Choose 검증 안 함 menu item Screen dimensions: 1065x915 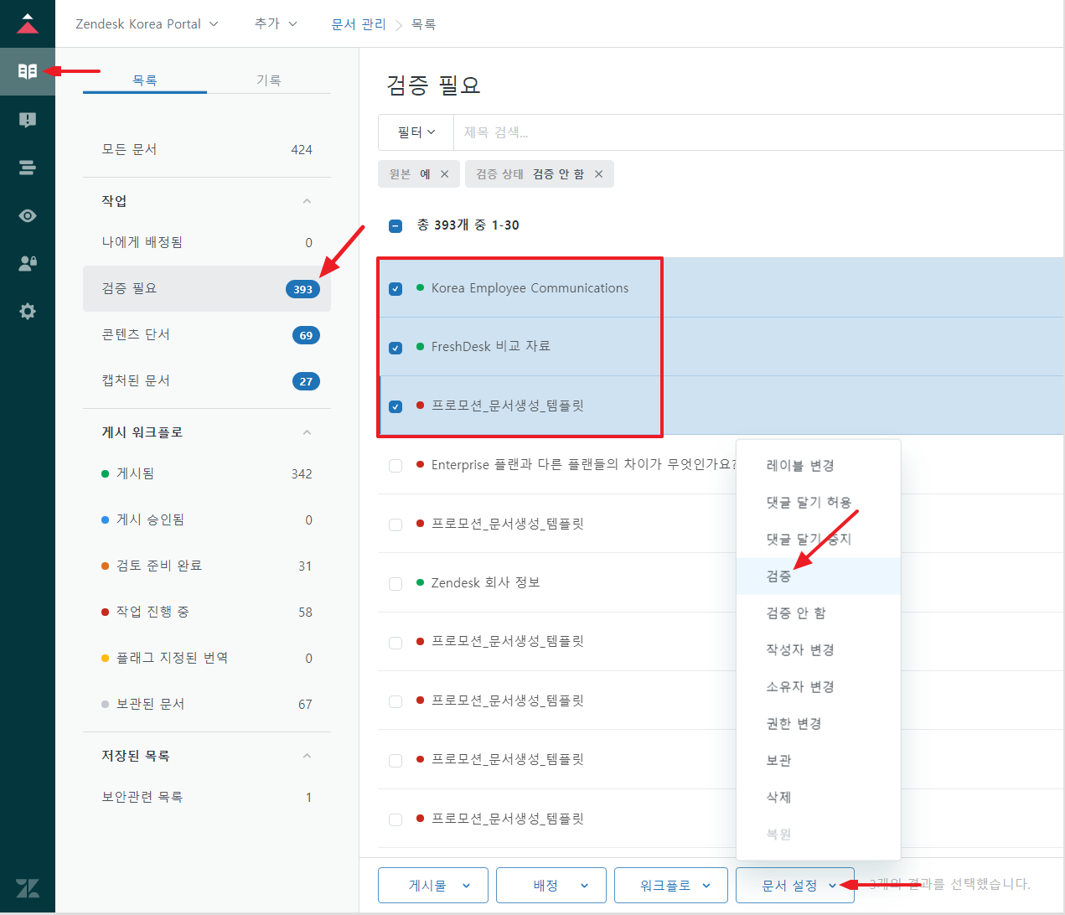[x=819, y=613]
